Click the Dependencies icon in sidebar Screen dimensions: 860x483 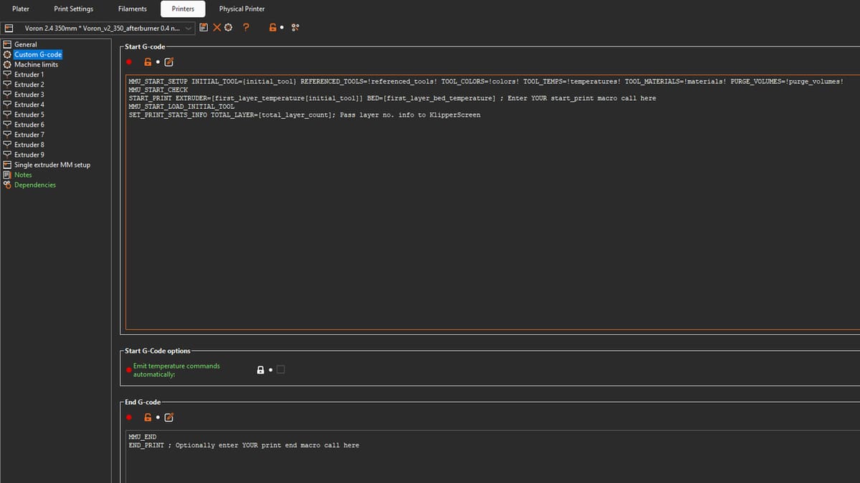(7, 185)
